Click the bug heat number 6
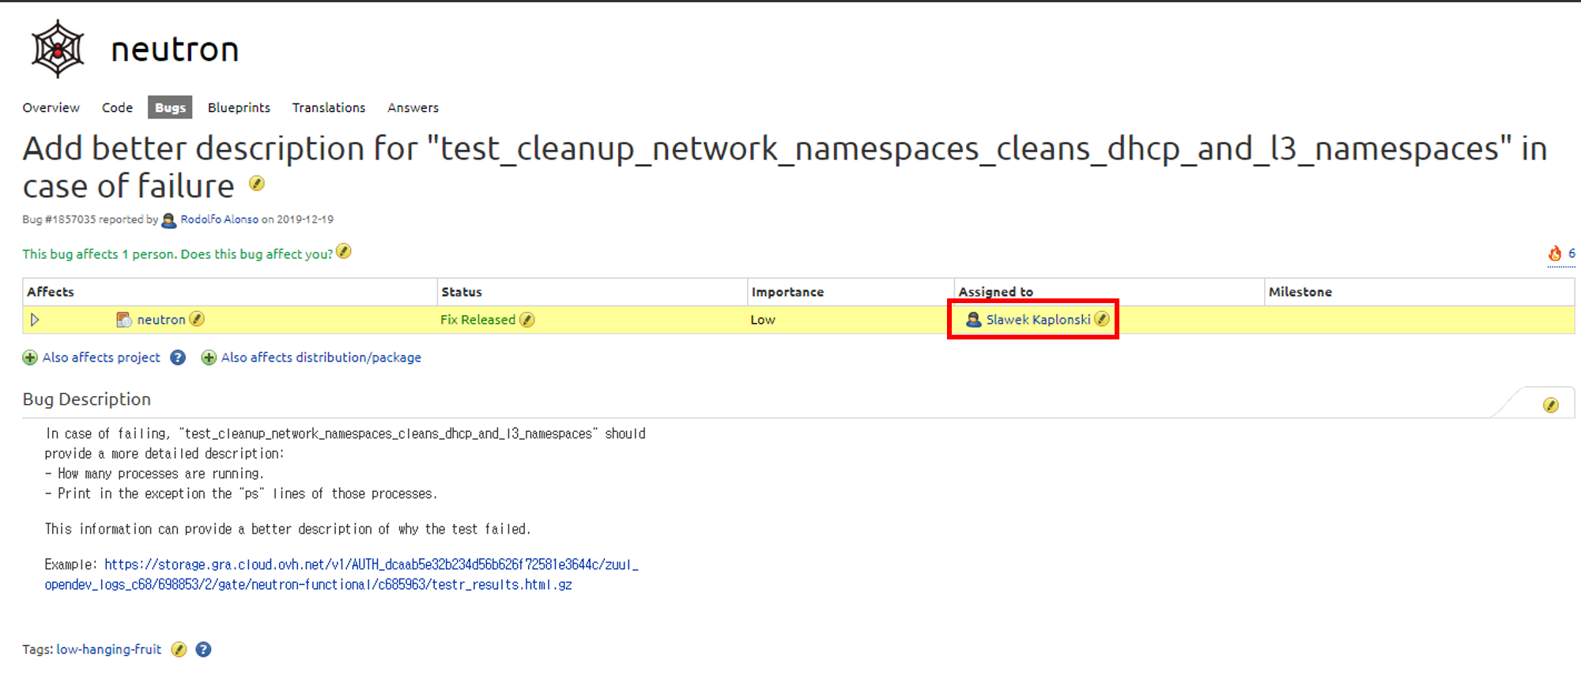1581x686 pixels. pos(1572,253)
